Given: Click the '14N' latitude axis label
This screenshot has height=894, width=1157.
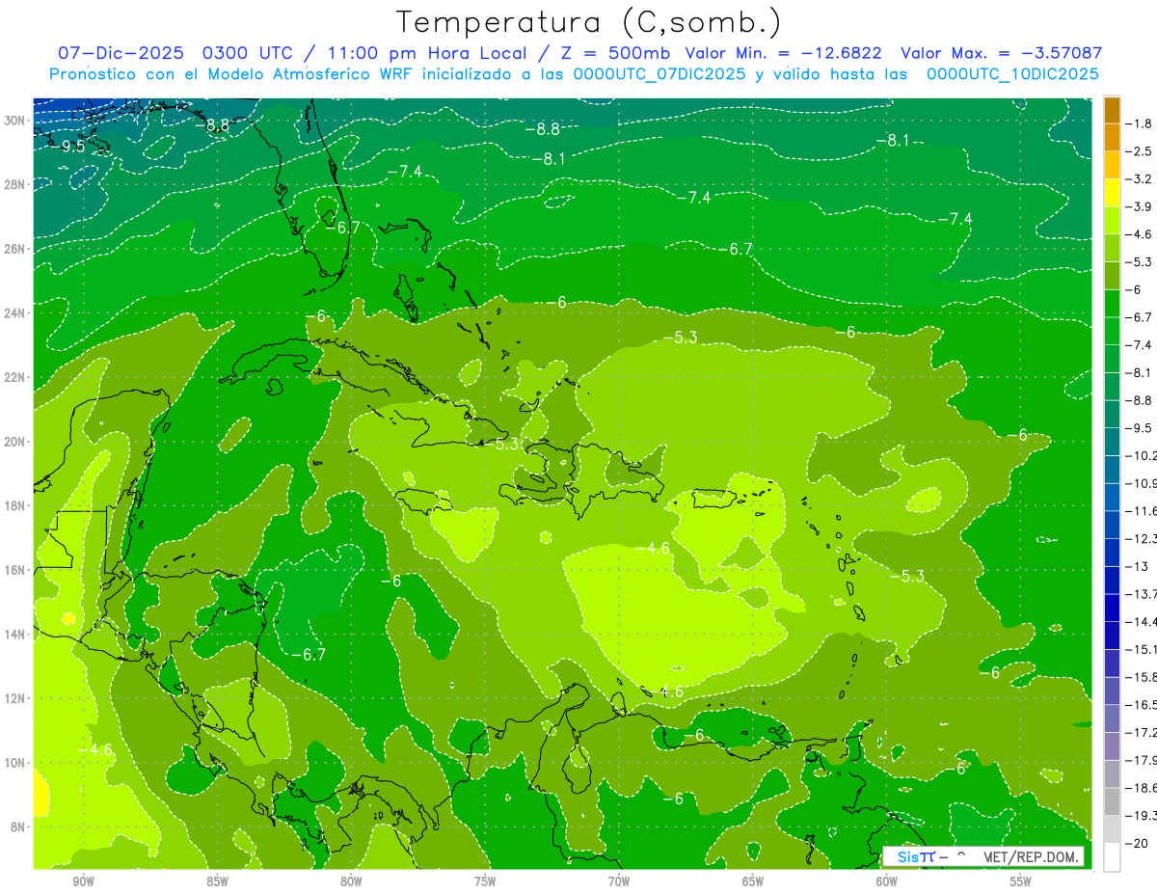Looking at the screenshot, I should pos(15,635).
